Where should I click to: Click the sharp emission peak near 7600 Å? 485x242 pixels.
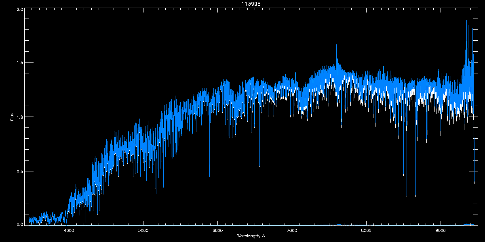[x=336, y=45]
